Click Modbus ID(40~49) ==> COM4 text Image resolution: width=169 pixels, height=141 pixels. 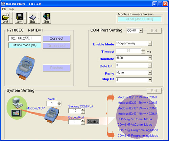[137, 114]
